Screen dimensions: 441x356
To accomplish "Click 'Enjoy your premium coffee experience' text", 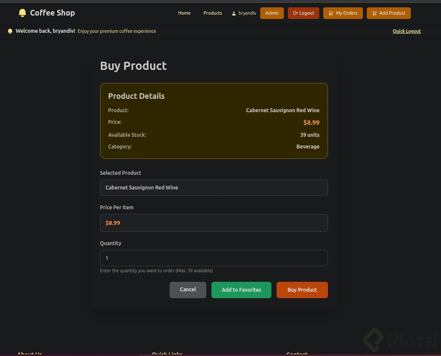I will [117, 31].
